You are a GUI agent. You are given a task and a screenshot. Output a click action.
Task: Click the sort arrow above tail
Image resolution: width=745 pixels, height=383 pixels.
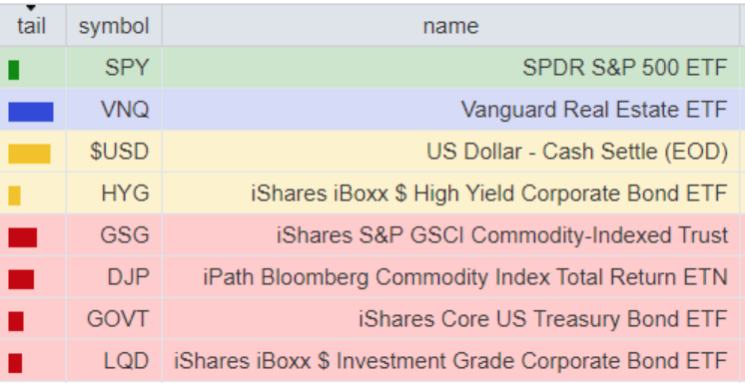[x=31, y=8]
